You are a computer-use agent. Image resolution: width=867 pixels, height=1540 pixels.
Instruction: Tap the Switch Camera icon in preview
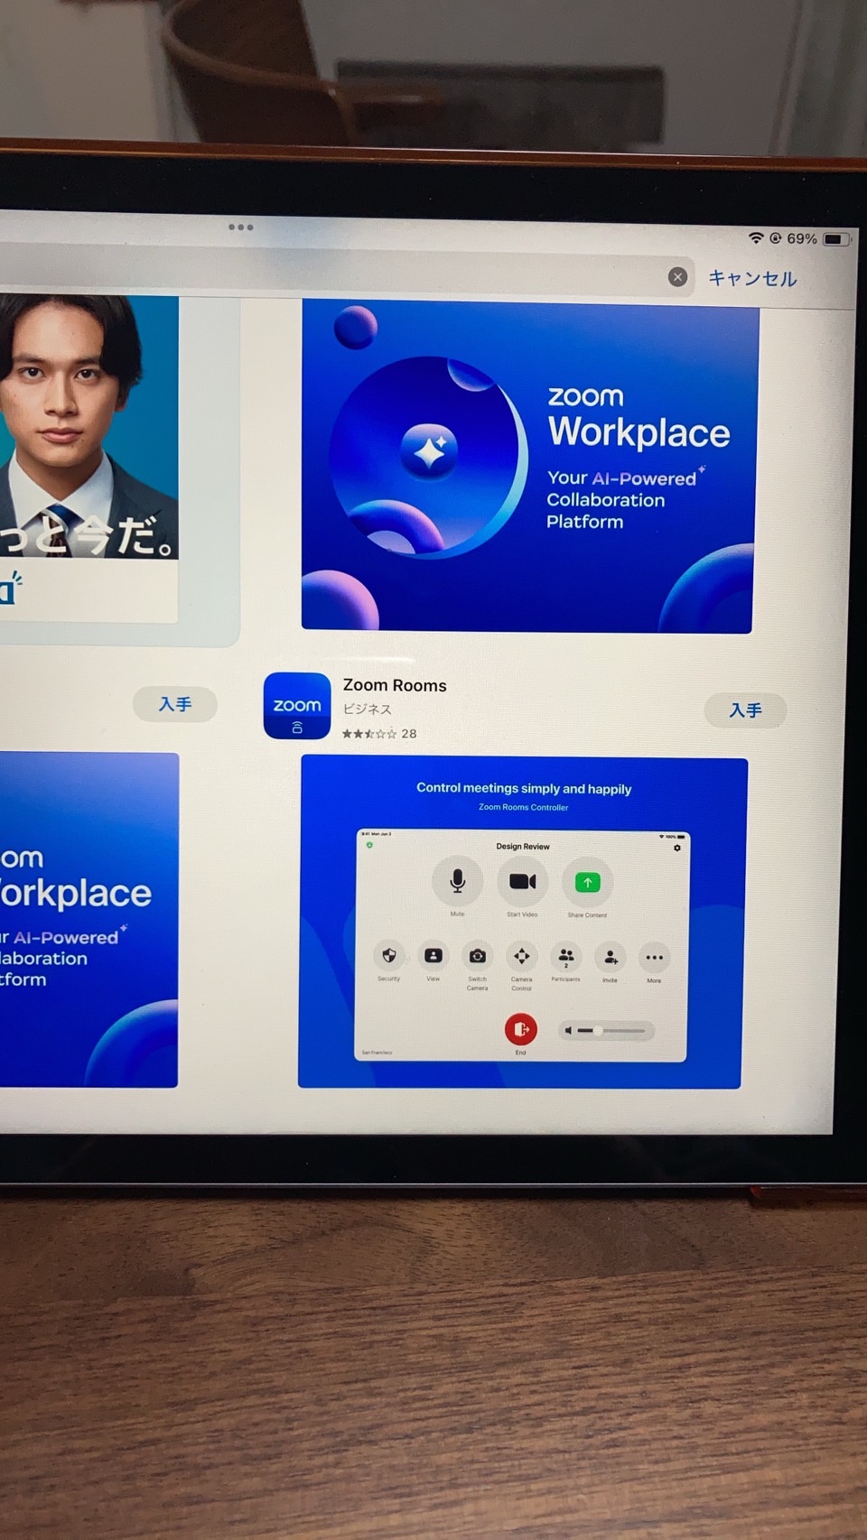tap(478, 956)
